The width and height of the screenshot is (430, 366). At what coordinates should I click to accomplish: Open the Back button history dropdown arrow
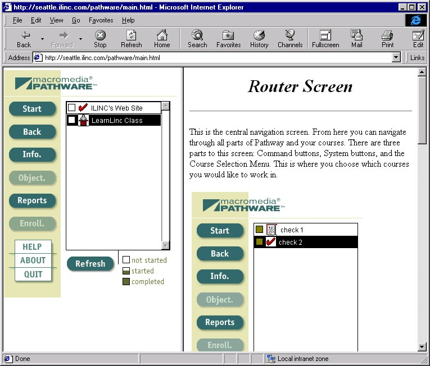click(x=42, y=39)
